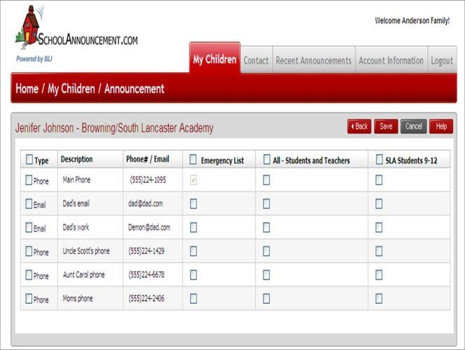This screenshot has width=465, height=350.
Task: Click the phone number (555)224-2406
Action: pyautogui.click(x=147, y=298)
